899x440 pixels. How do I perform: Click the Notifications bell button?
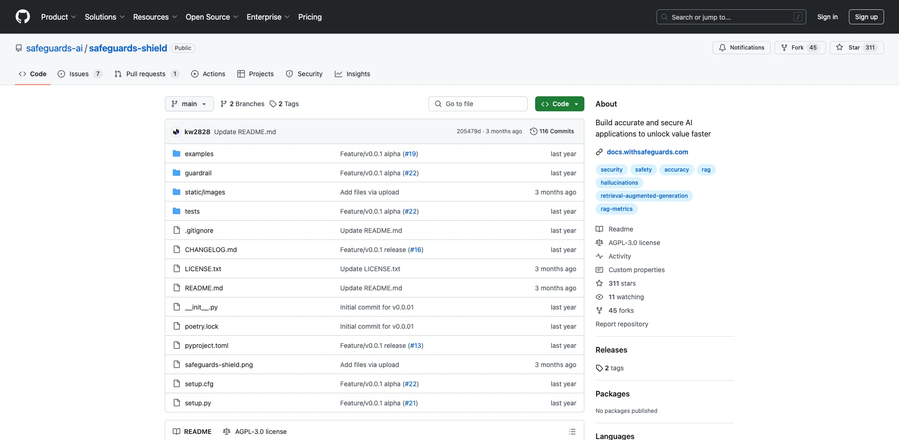pyautogui.click(x=741, y=48)
